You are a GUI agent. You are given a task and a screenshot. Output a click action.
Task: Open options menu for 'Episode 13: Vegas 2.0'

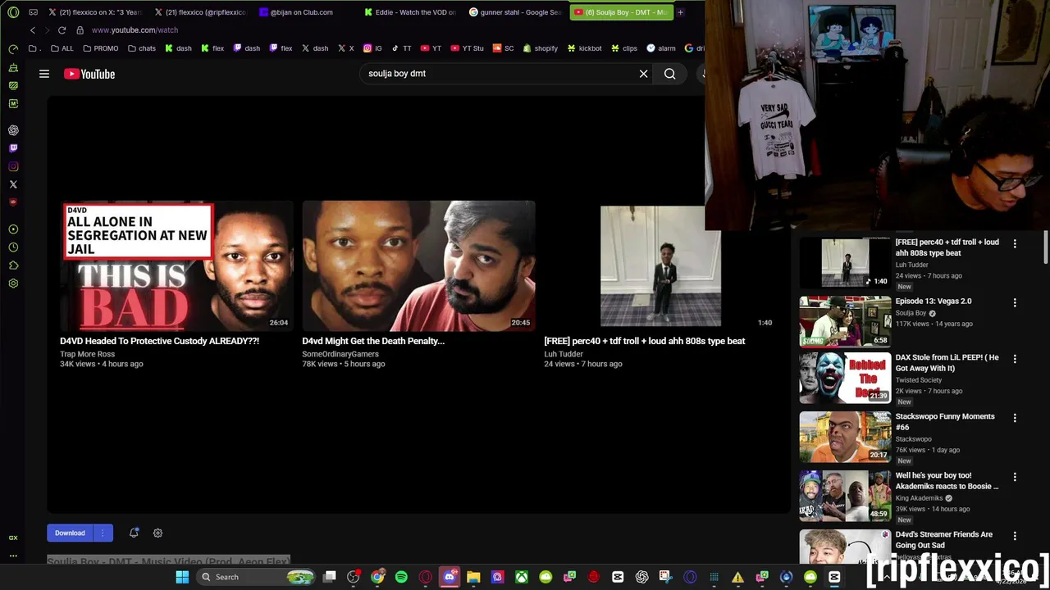(1015, 302)
